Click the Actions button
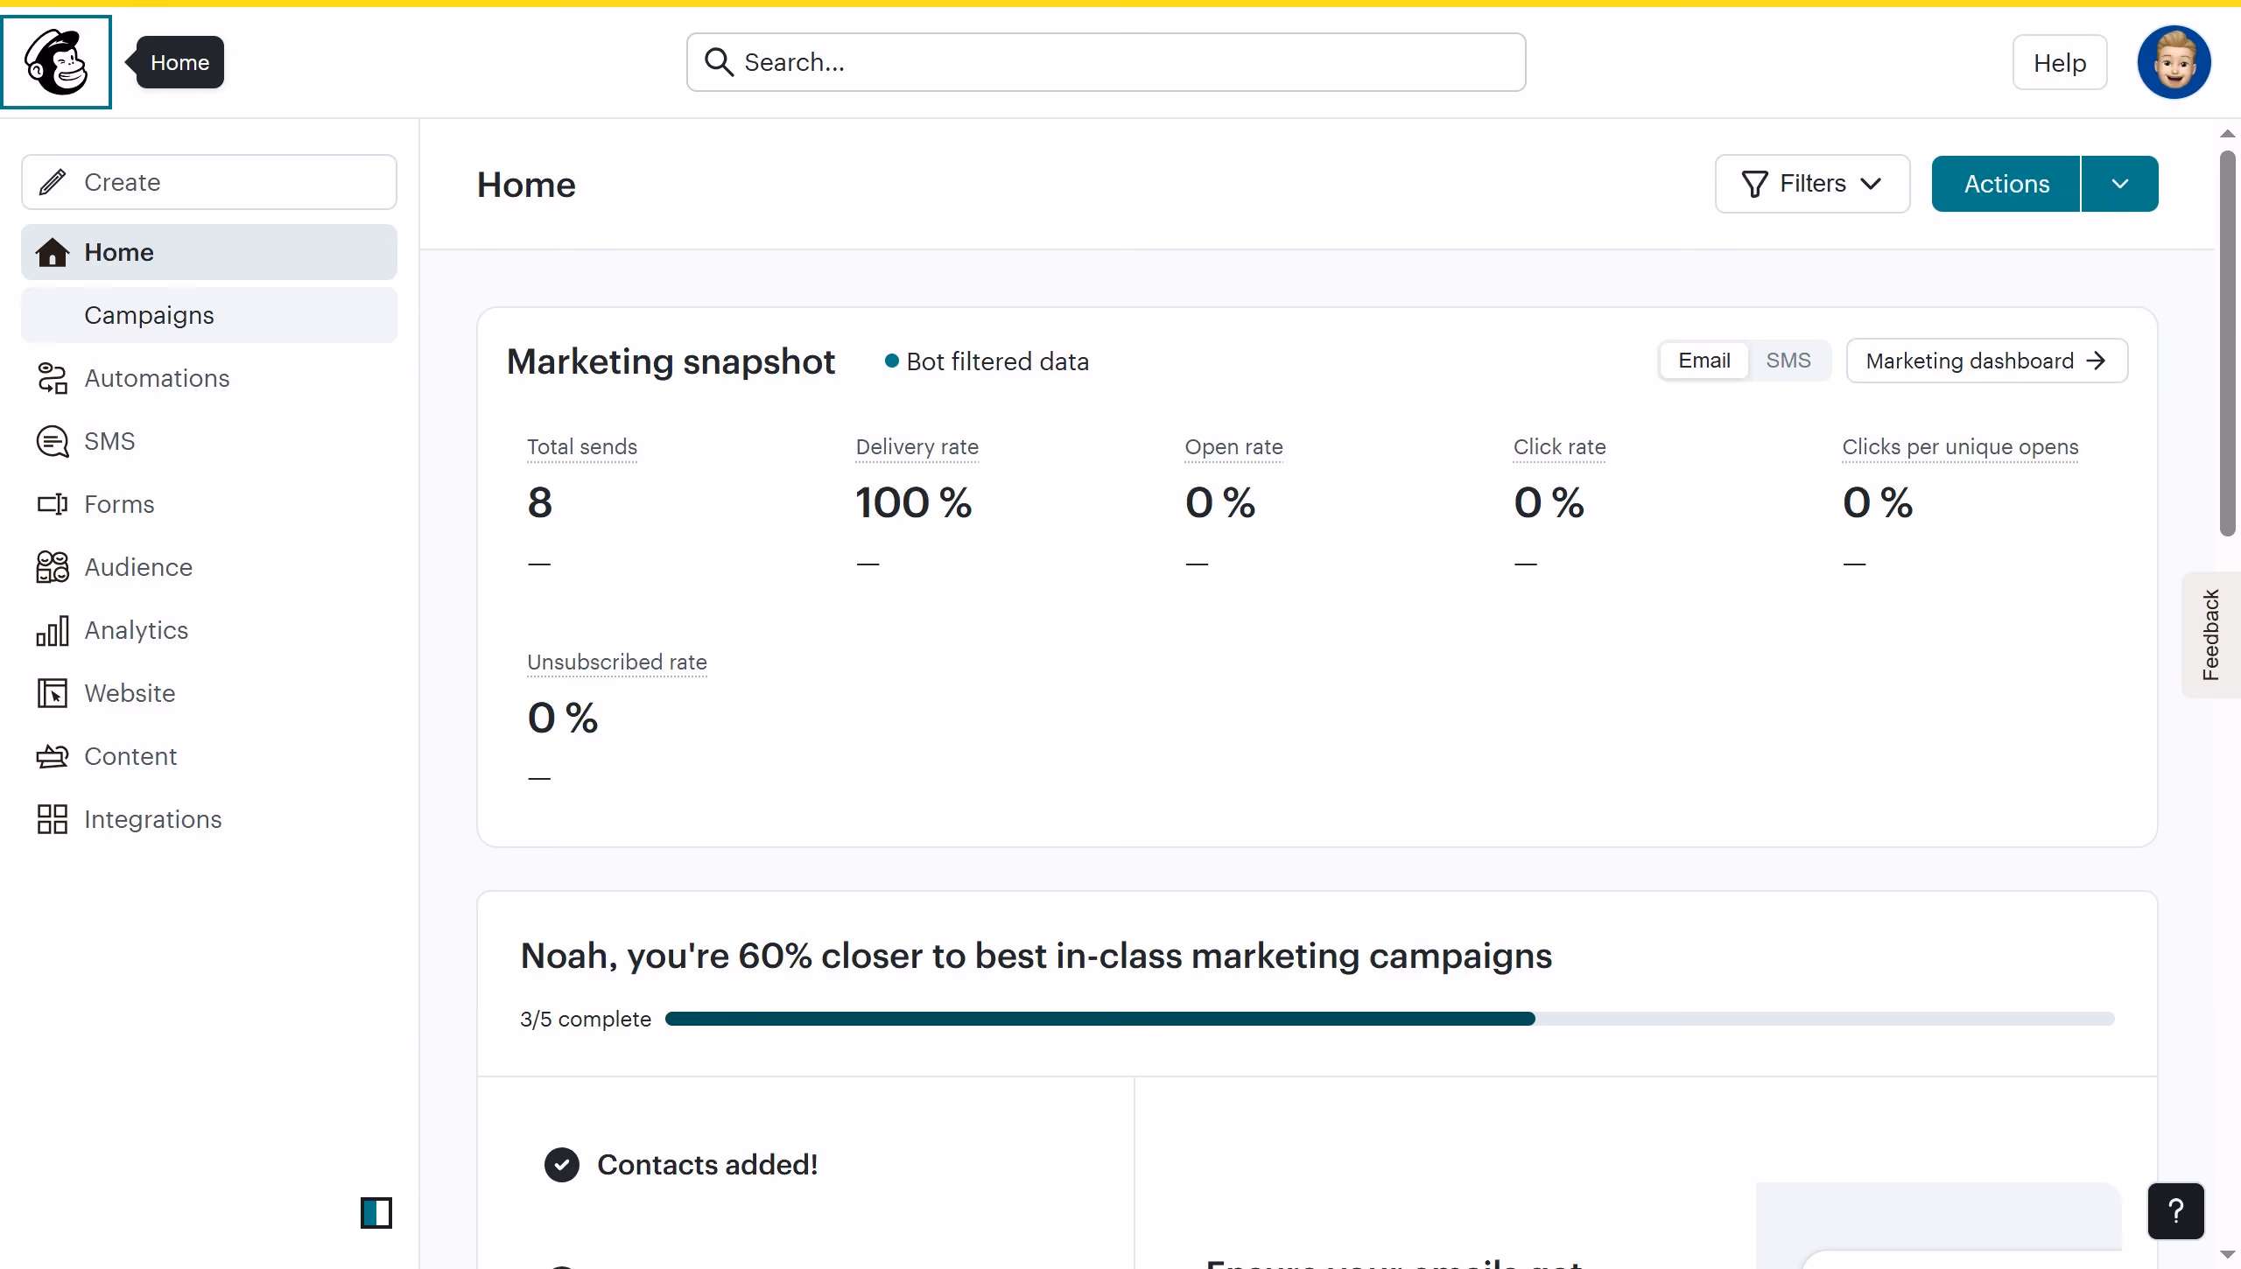 (x=2006, y=184)
